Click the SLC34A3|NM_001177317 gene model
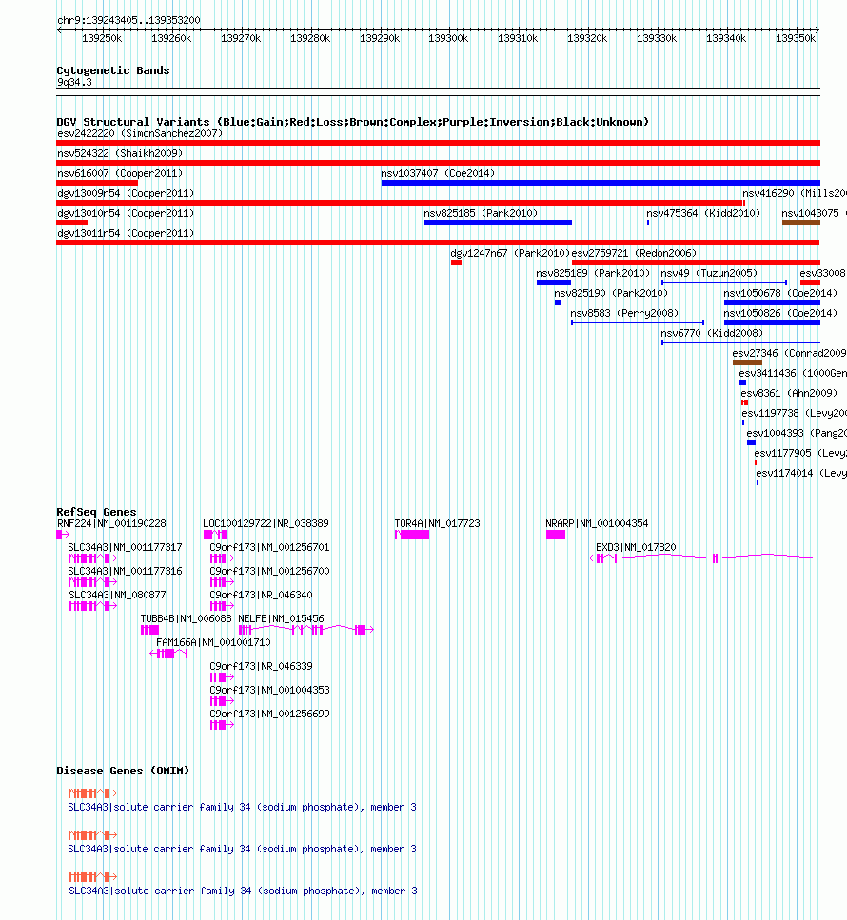Image resolution: width=847 pixels, height=920 pixels. click(x=92, y=558)
